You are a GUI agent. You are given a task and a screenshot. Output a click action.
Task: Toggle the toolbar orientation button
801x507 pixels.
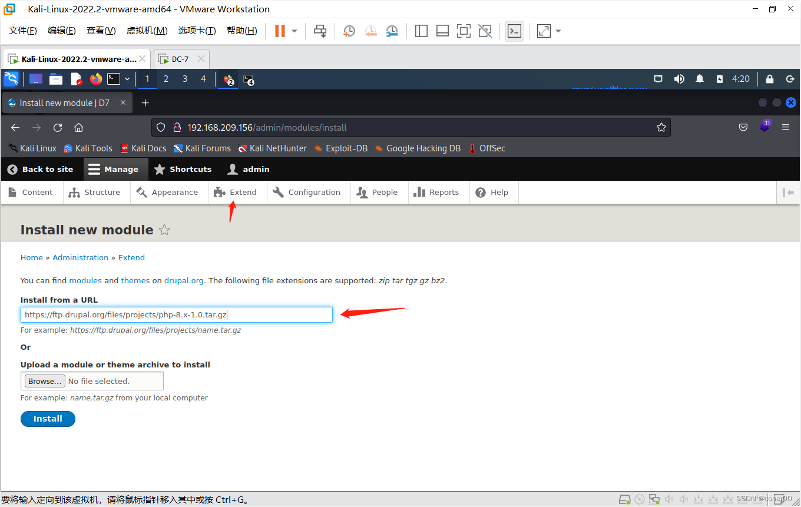click(788, 193)
